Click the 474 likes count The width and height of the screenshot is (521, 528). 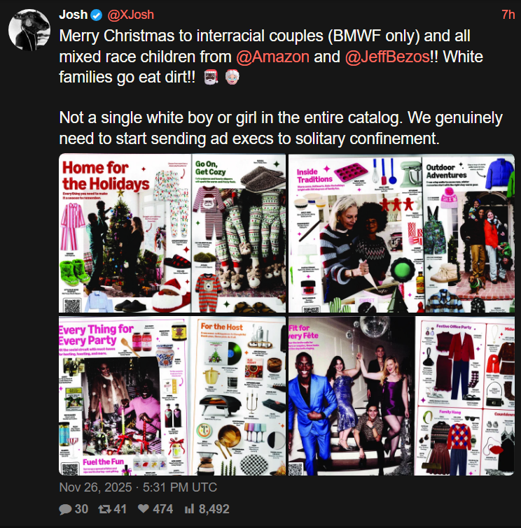pyautogui.click(x=162, y=509)
